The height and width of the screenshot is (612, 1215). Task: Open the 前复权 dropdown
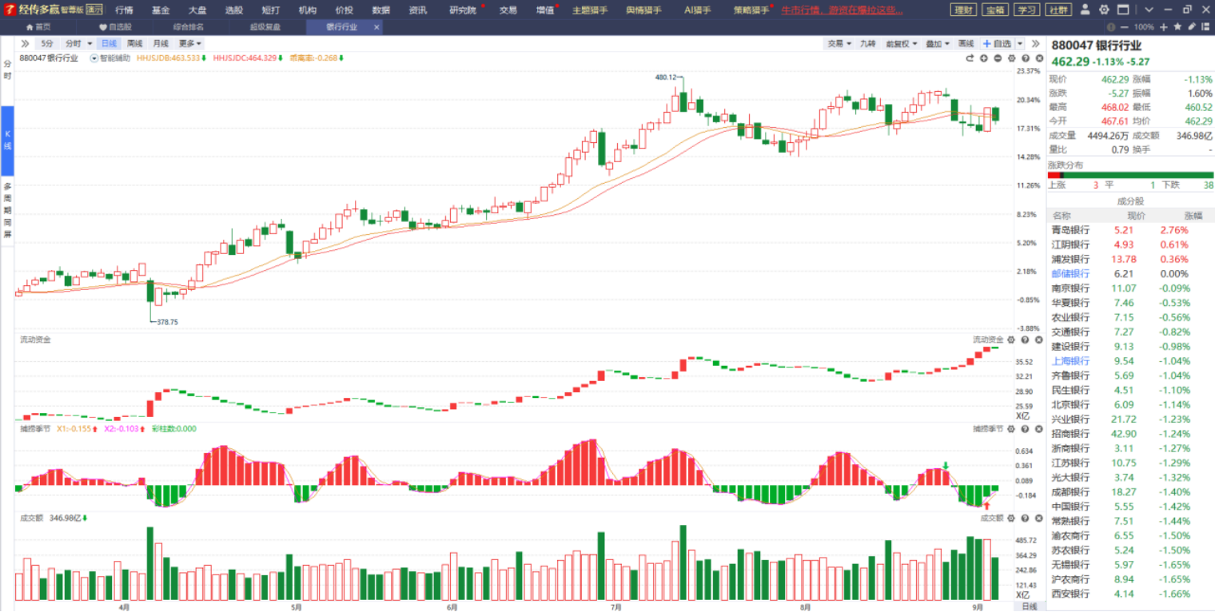902,43
